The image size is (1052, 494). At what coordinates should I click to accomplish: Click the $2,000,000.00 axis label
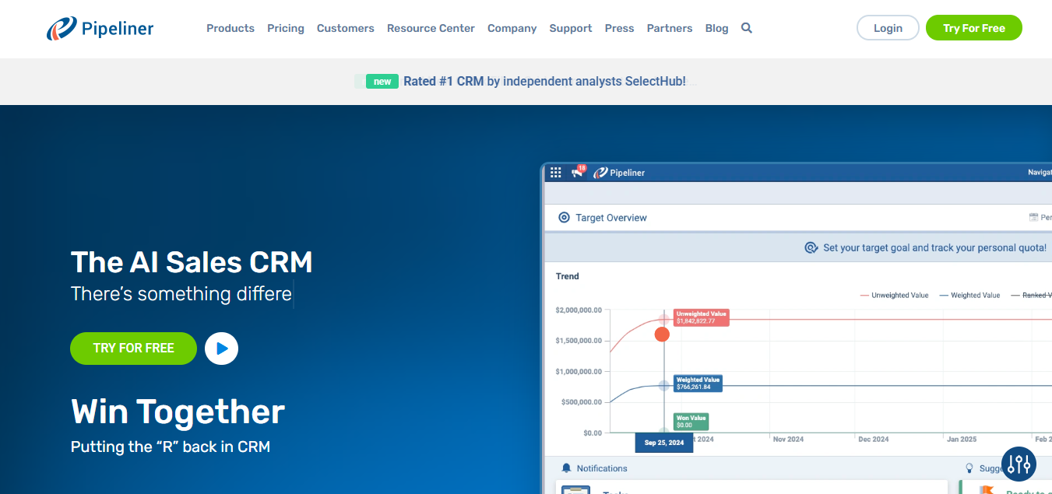click(579, 310)
